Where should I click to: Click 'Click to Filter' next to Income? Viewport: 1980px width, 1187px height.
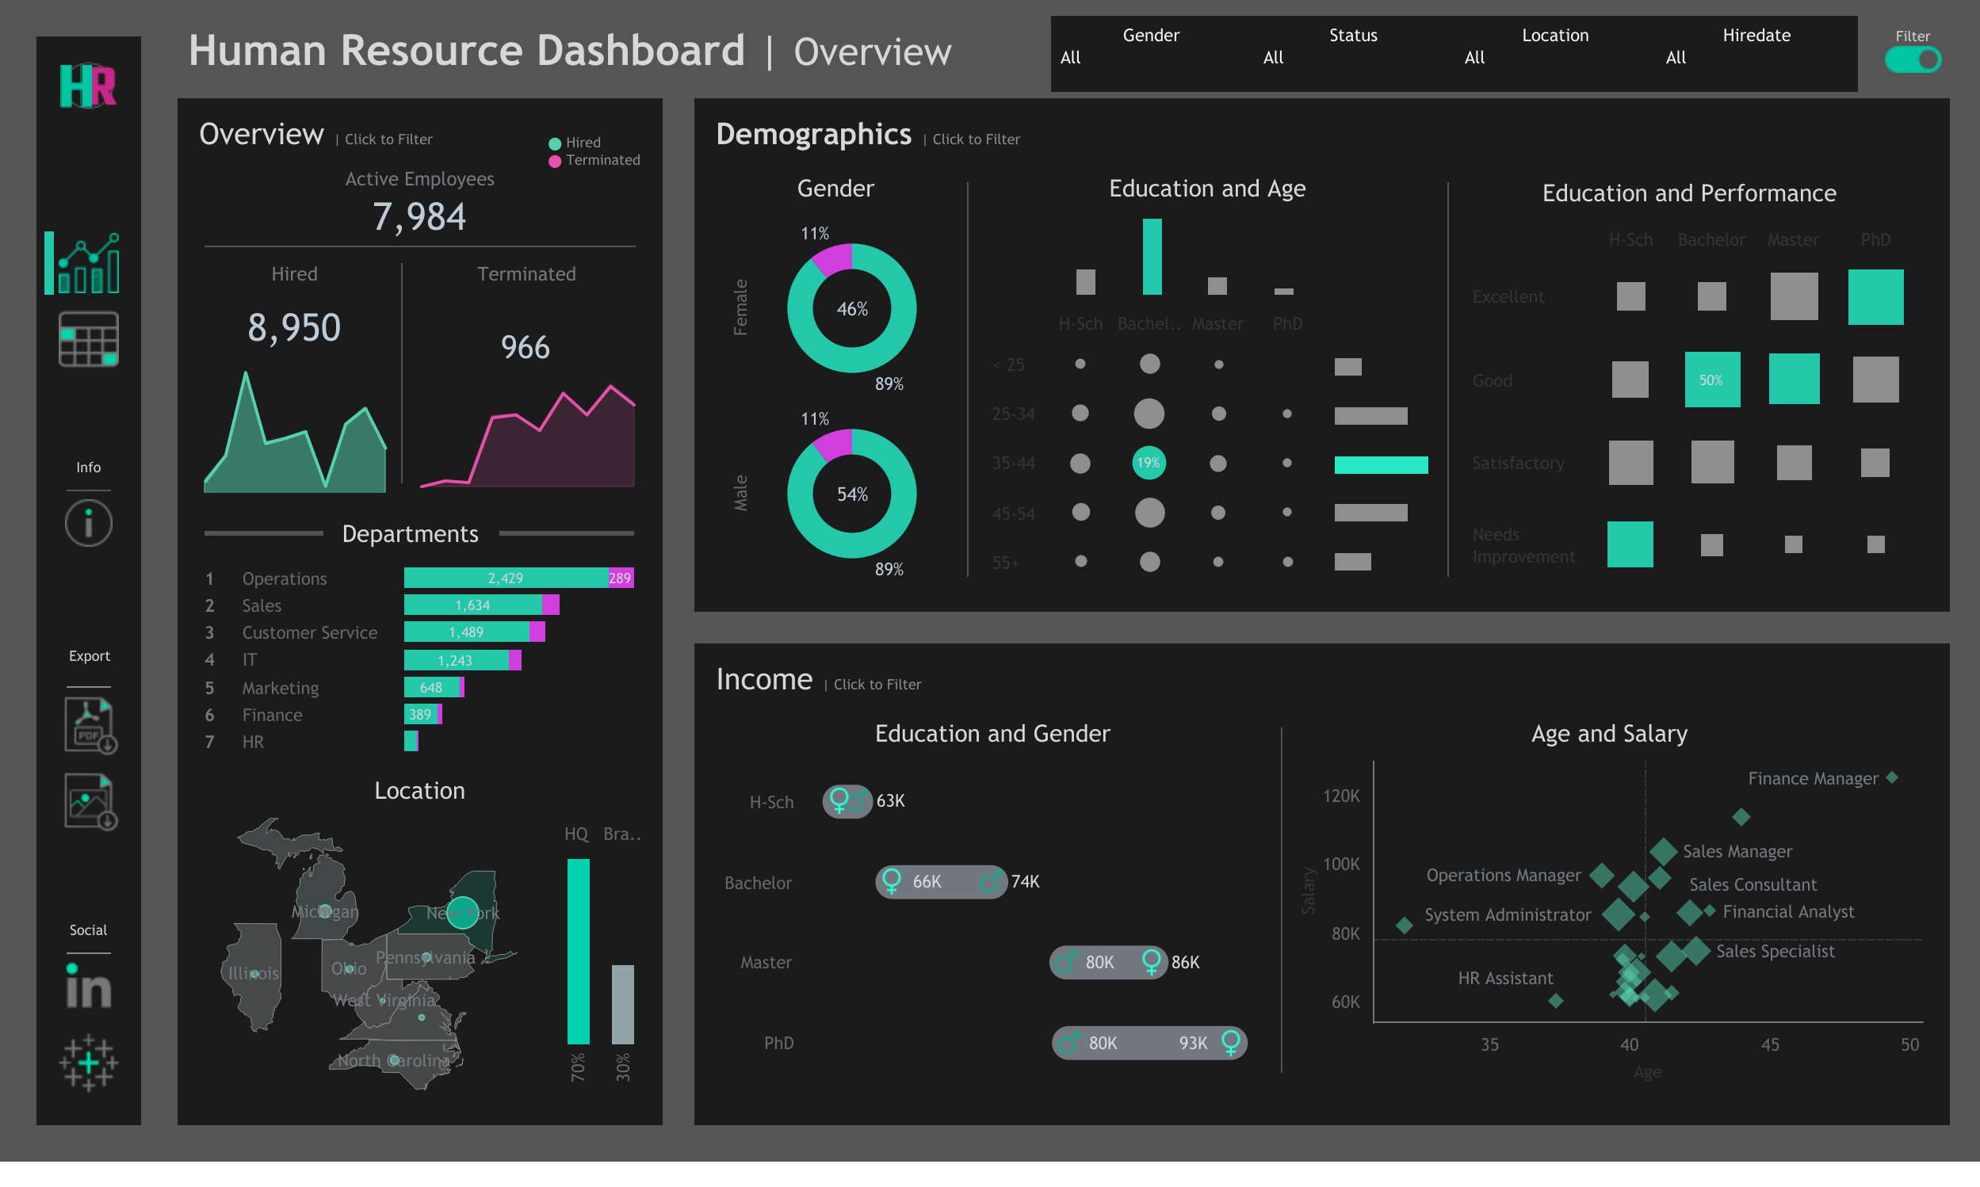coord(877,685)
